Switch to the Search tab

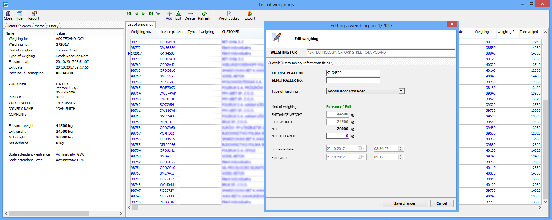[25, 26]
